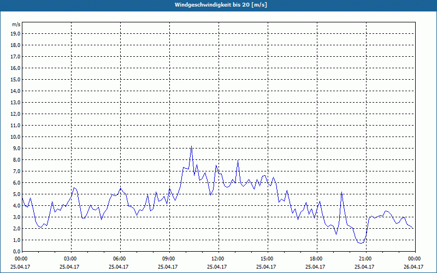The width and height of the screenshot is (437, 273).
Task: Pick the '1,0' y-axis label
Action: coord(17,240)
